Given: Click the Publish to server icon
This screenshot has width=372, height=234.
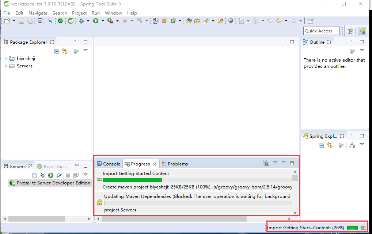Looking at the screenshot, I should tap(76, 175).
